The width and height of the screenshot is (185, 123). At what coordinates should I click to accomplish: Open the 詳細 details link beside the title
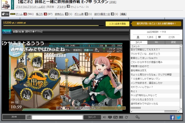(x=113, y=2)
